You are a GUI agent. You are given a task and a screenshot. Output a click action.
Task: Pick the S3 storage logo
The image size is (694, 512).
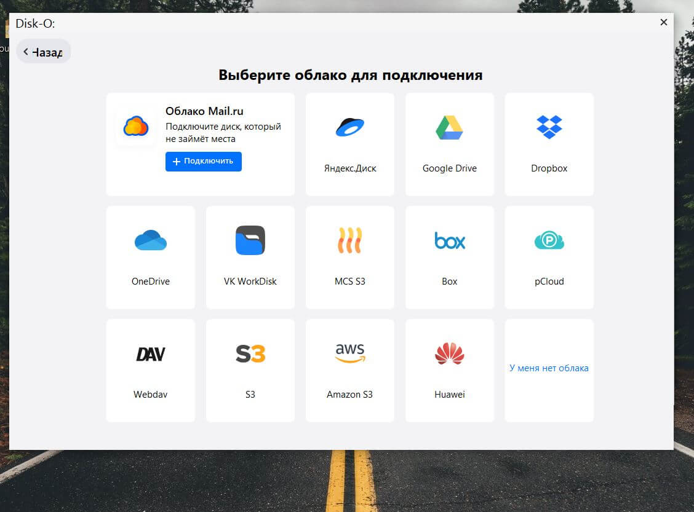pos(250,353)
